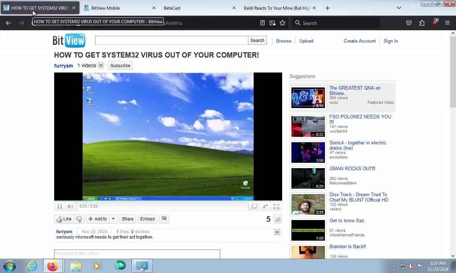Open the Windows Start button
The height and width of the screenshot is (273, 456).
pyautogui.click(x=10, y=266)
